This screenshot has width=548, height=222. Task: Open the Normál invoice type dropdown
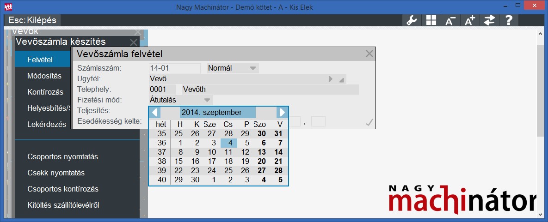pyautogui.click(x=233, y=68)
